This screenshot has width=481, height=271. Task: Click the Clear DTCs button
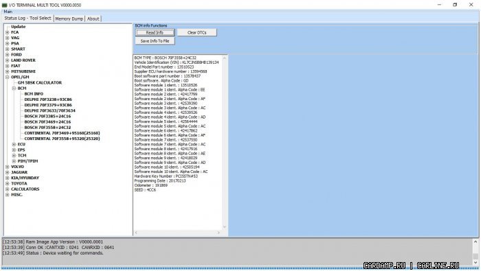coord(197,32)
